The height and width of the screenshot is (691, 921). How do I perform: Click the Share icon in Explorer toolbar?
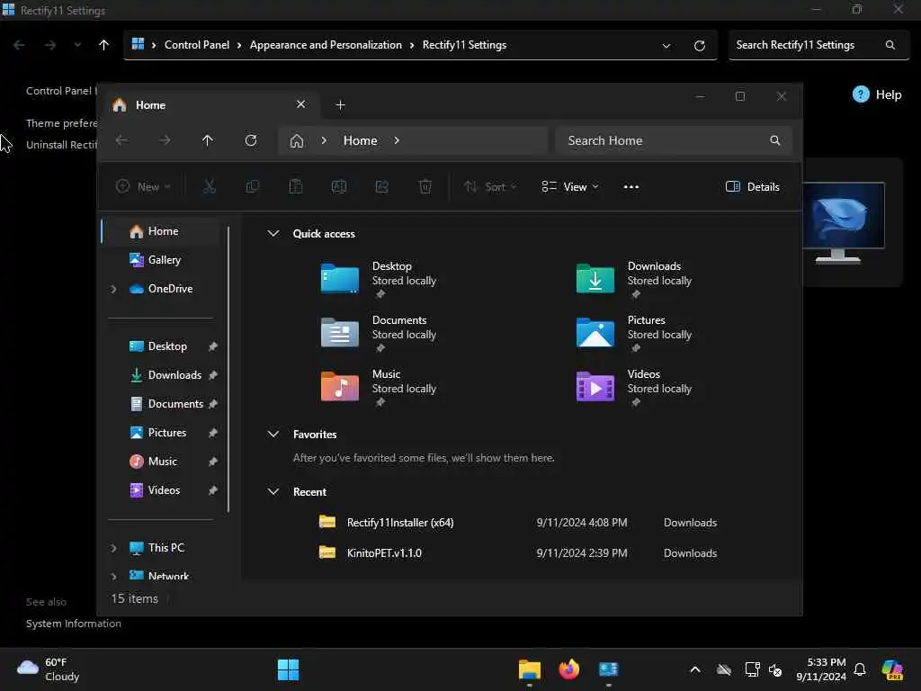[381, 187]
